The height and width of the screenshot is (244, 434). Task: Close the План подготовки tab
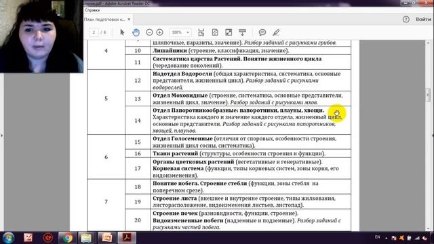click(129, 20)
